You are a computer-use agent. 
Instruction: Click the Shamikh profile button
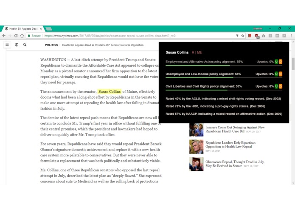258,28
